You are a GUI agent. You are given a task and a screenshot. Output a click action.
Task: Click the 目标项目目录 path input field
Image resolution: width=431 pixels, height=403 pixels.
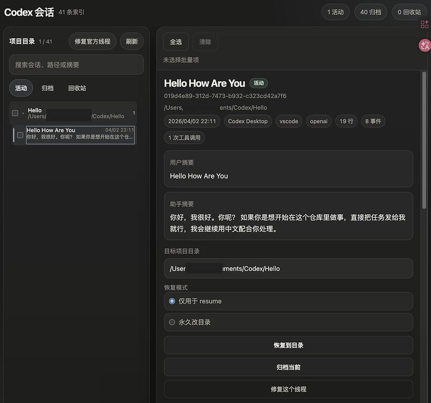[289, 269]
